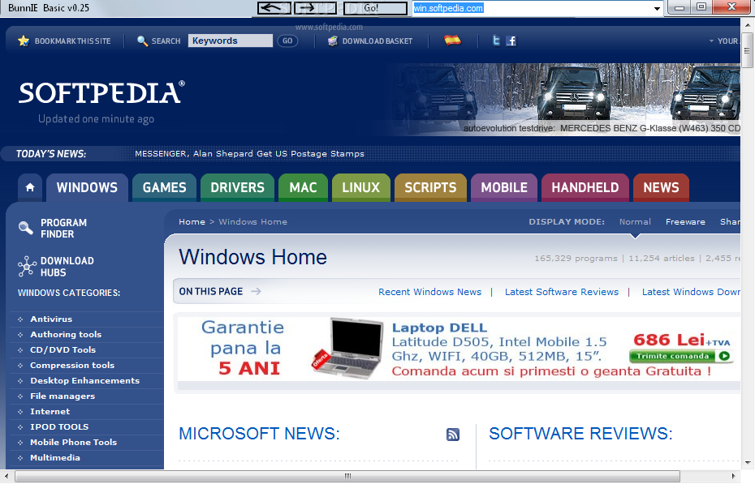Click the win.softpedia.com address field

pyautogui.click(x=532, y=8)
